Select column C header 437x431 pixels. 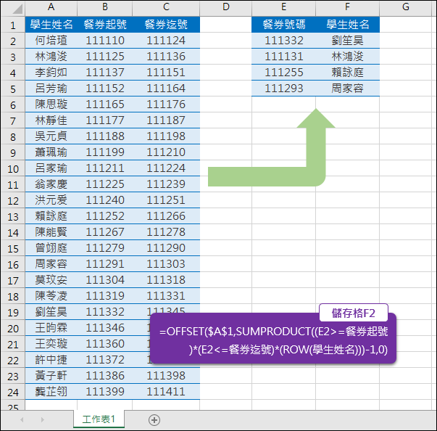(166, 7)
